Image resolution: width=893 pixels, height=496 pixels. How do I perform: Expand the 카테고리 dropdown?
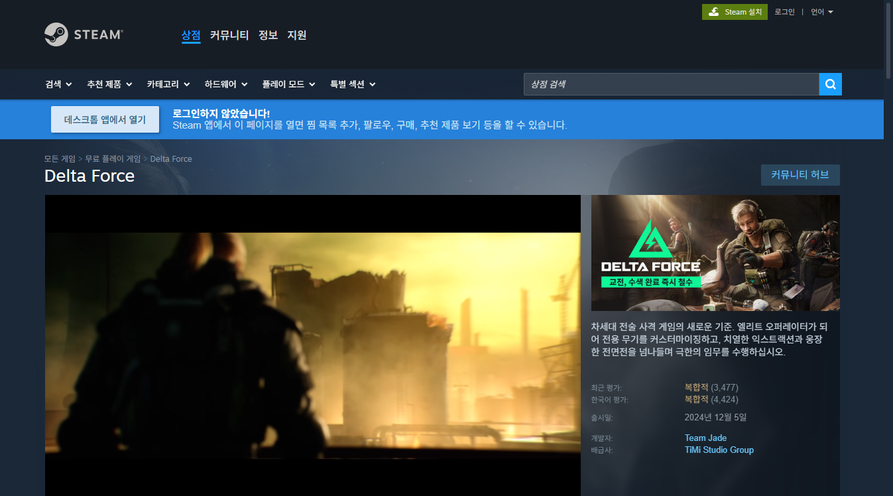[x=168, y=84]
